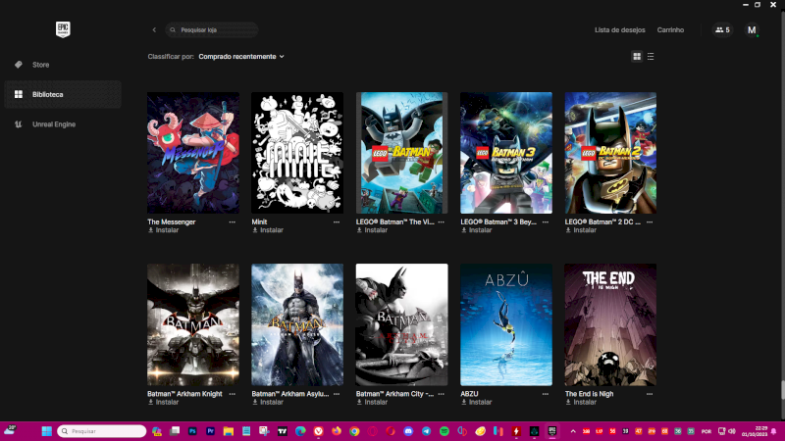785x441 pixels.
Task: Open the Biblioteca section
Action: point(47,94)
